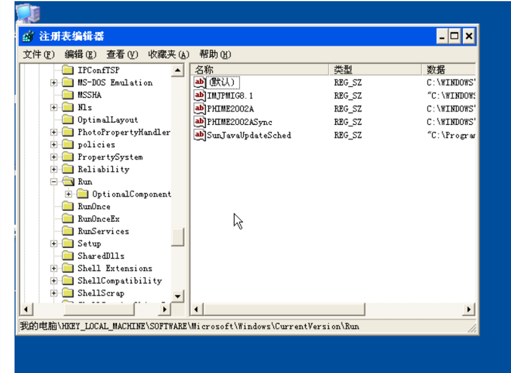Click the policies folder icon

(68, 145)
